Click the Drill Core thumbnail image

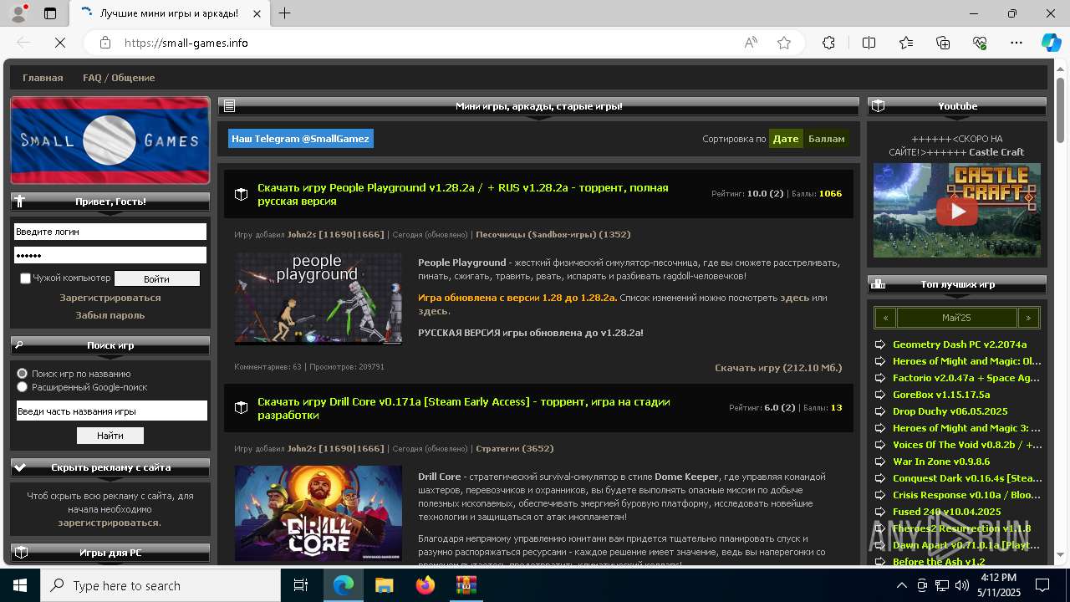(x=318, y=513)
